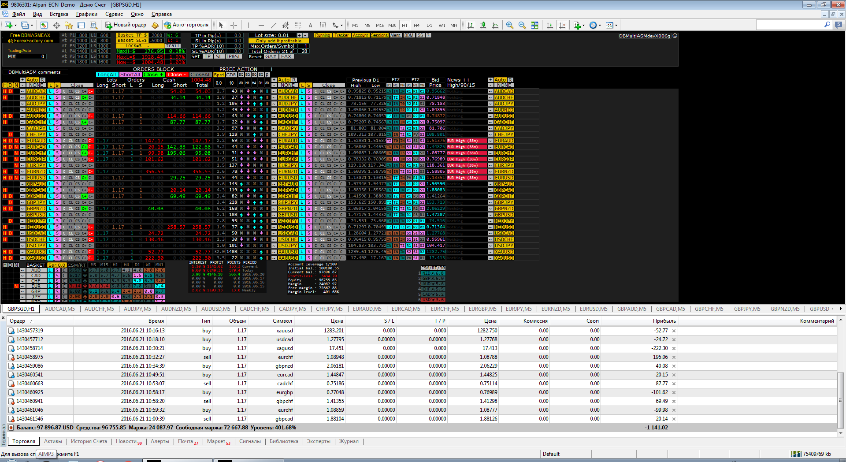The height and width of the screenshot is (462, 846).
Task: Switch the timeframe to H4
Action: click(x=417, y=25)
